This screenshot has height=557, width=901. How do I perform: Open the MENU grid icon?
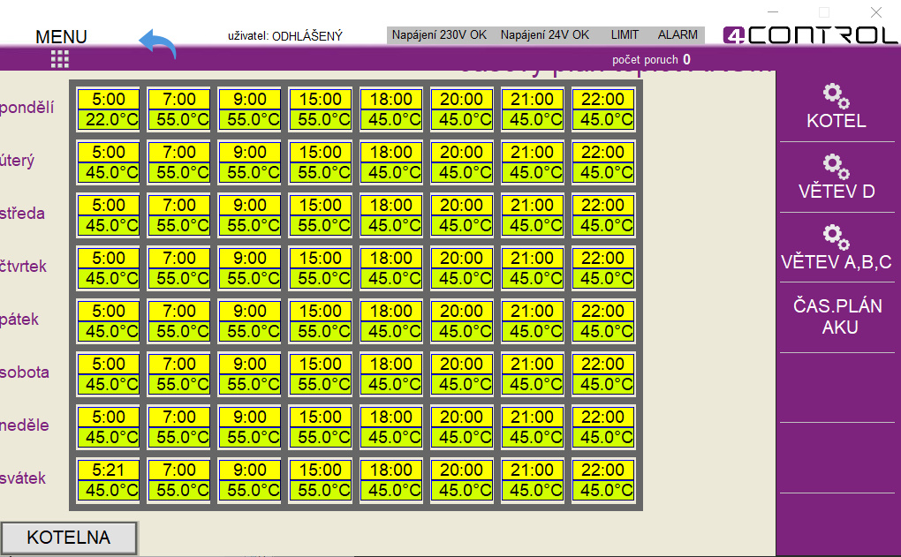60,58
